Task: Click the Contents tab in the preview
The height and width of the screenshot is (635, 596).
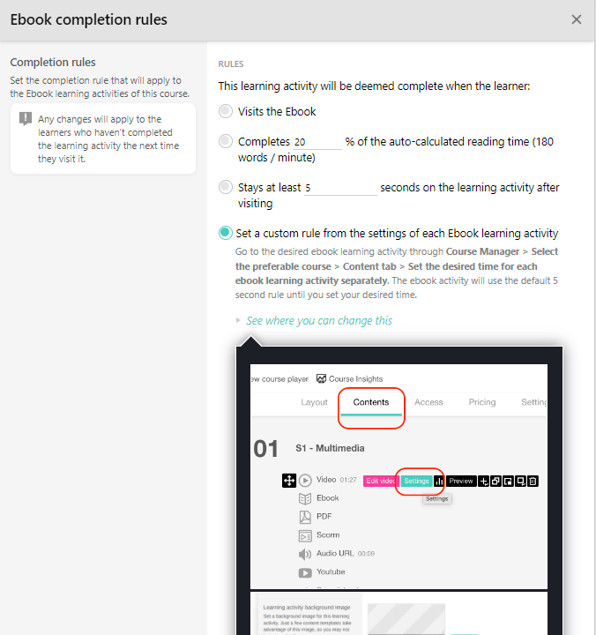Action: 371,402
